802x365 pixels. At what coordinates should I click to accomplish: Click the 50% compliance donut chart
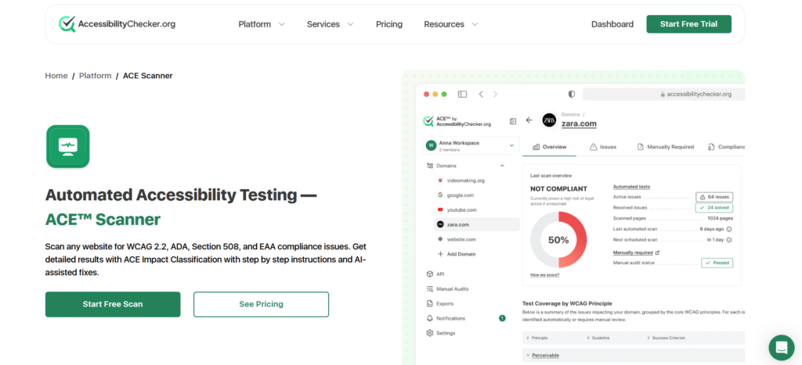click(558, 240)
